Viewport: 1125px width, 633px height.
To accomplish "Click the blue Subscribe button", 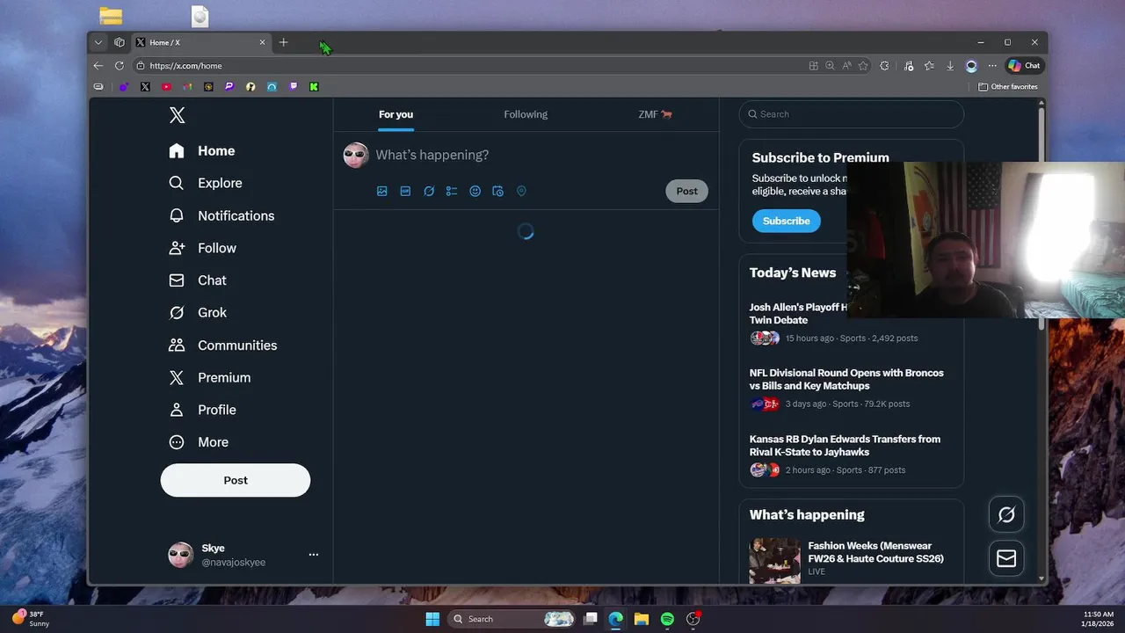I will click(787, 221).
